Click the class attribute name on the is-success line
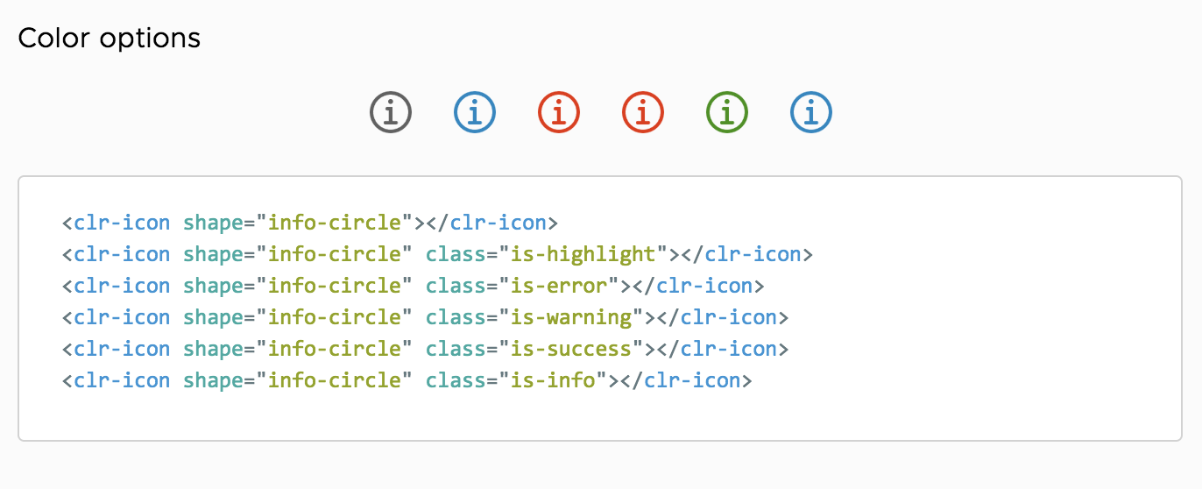 456,349
